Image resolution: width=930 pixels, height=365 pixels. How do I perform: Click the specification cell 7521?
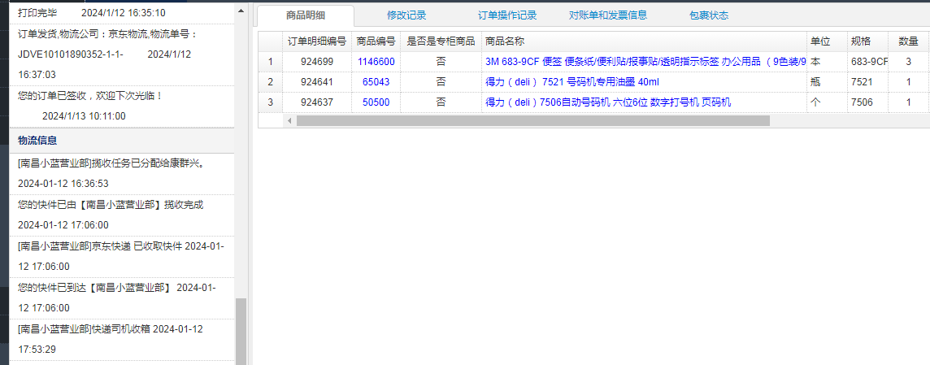[867, 82]
